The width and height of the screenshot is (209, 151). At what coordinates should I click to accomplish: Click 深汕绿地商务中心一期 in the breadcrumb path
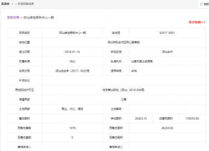pos(38,18)
